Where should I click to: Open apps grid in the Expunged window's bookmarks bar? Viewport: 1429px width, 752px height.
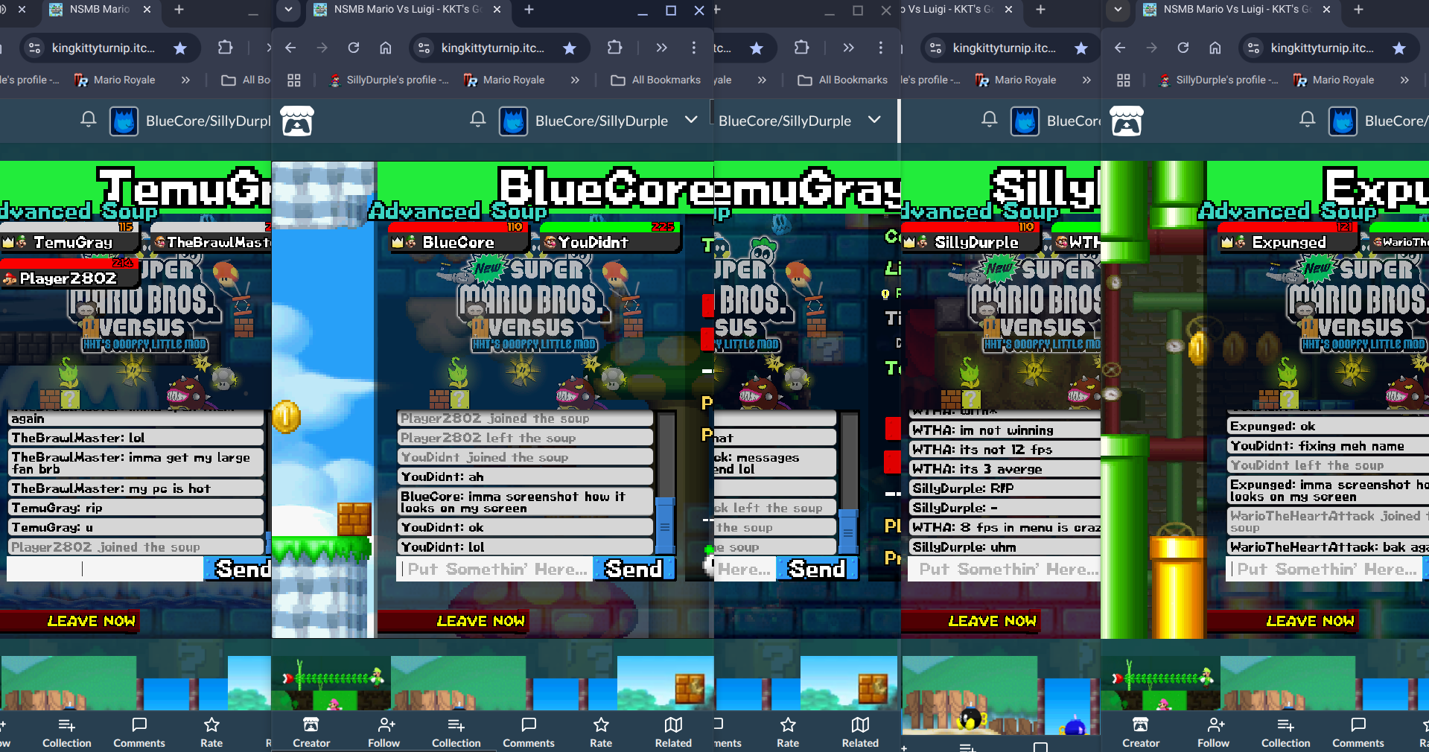1124,80
